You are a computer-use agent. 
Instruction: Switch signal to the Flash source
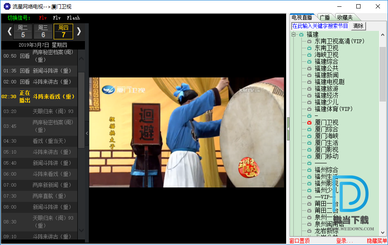tap(73, 18)
